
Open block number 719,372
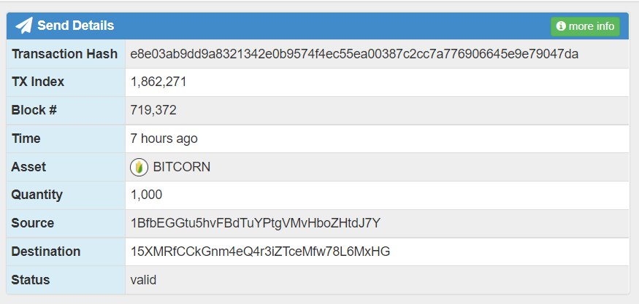[x=153, y=111]
